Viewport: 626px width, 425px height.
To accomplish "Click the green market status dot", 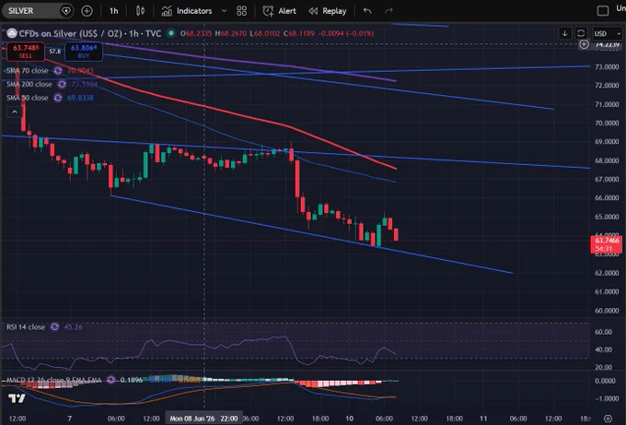I will (x=171, y=33).
